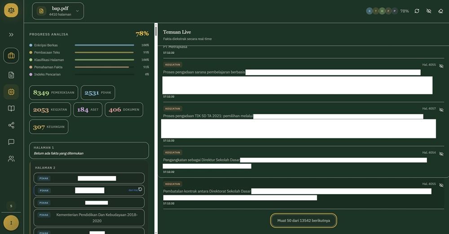Open the chat bubble icon in sidebar
This screenshot has height=234, width=449.
tap(11, 142)
